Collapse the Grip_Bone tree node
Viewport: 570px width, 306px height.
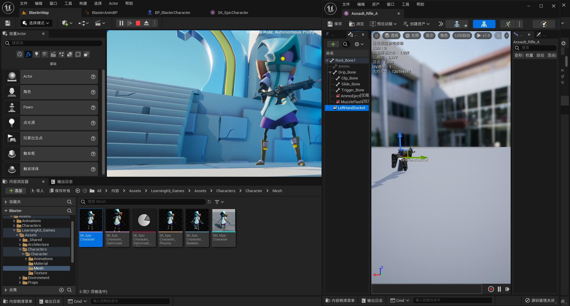[x=330, y=72]
